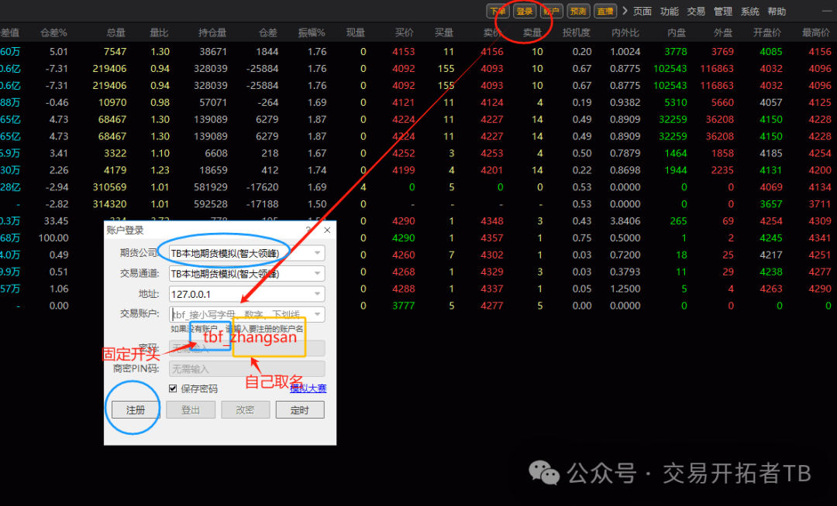
Task: Click the 现量 column header
Action: pyautogui.click(x=356, y=32)
